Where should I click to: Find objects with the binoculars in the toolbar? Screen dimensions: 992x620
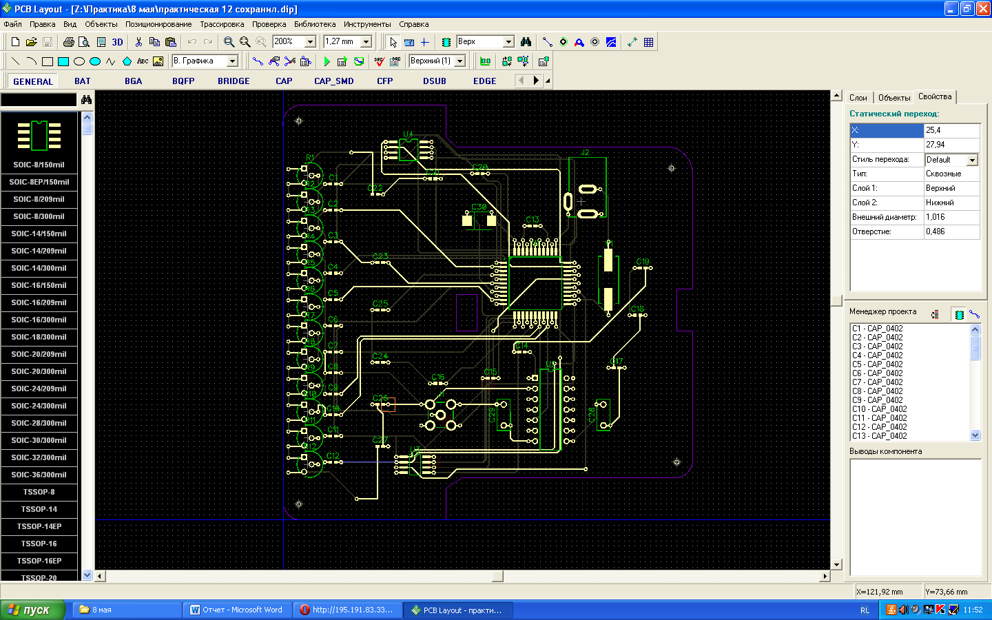tap(526, 42)
